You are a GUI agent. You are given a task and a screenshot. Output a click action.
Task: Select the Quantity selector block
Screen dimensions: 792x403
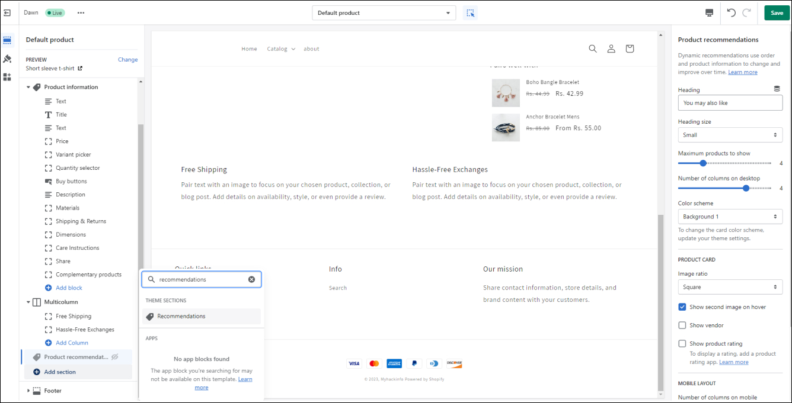(x=78, y=168)
